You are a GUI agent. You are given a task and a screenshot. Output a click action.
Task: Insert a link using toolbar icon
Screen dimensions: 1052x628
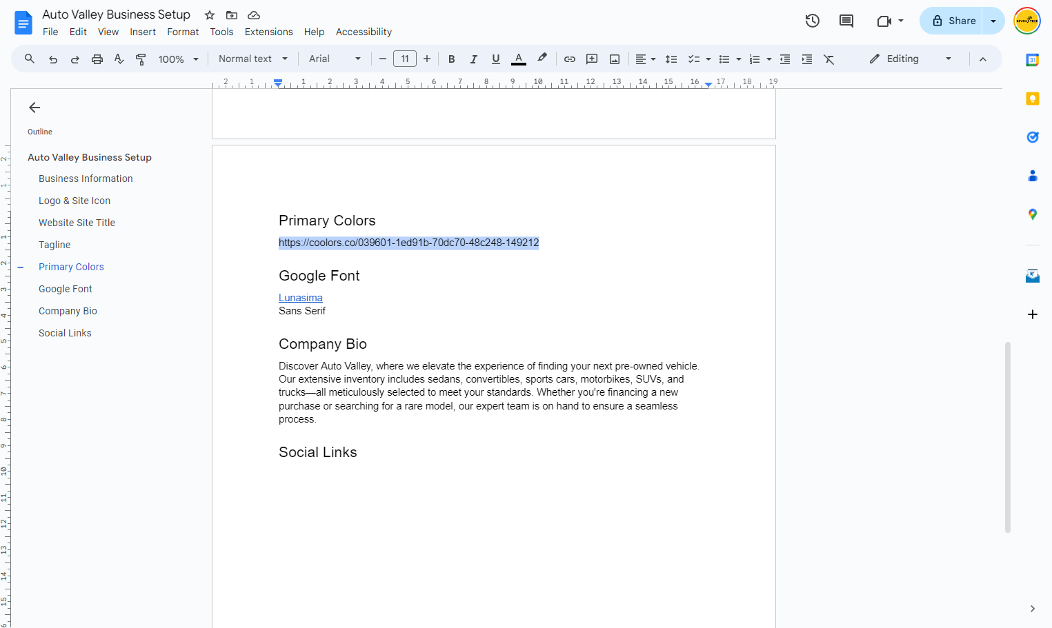570,59
